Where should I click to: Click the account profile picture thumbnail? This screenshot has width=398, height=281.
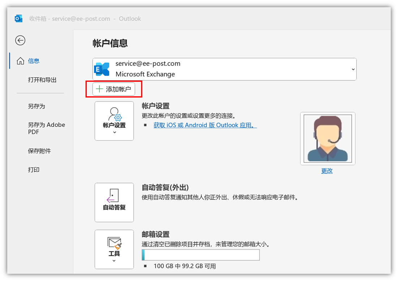328,139
